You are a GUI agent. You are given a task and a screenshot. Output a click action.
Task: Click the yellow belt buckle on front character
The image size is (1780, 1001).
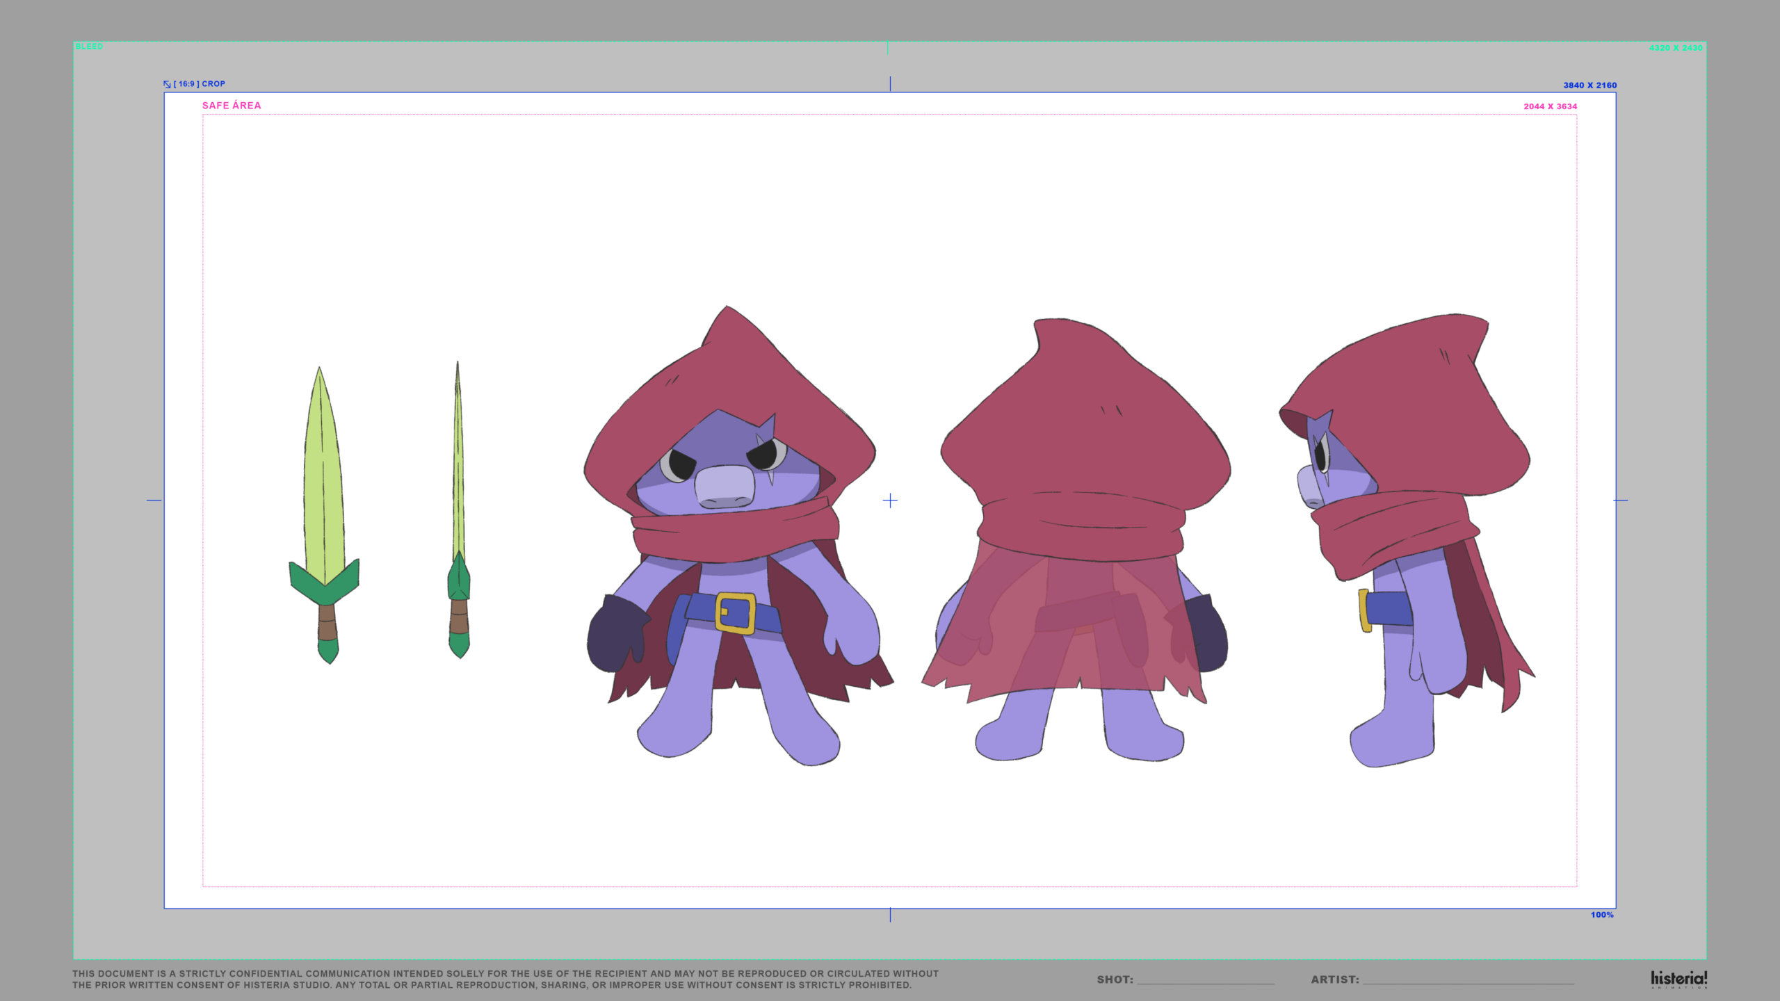tap(736, 613)
